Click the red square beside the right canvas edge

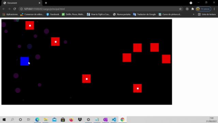[x=166, y=59]
